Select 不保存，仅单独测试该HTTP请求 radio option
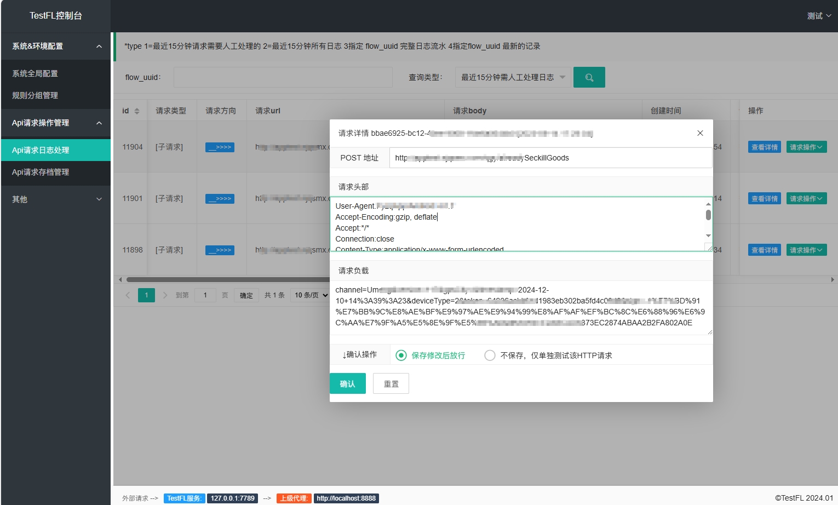Viewport: 838px width, 505px height. (x=548, y=355)
